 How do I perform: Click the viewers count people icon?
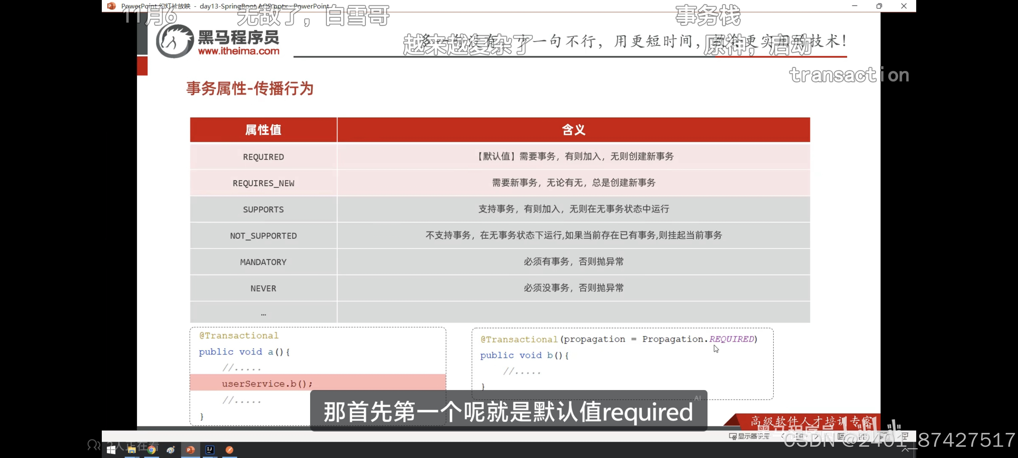pyautogui.click(x=94, y=445)
